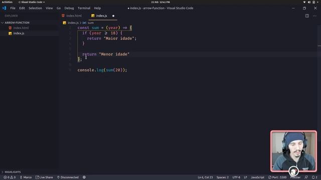The image size is (321, 180).
Task: Click the console.log line in editor
Action: (102, 70)
